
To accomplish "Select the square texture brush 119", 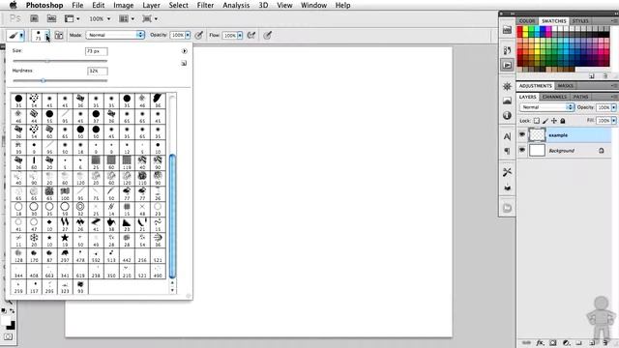I will click(127, 162).
